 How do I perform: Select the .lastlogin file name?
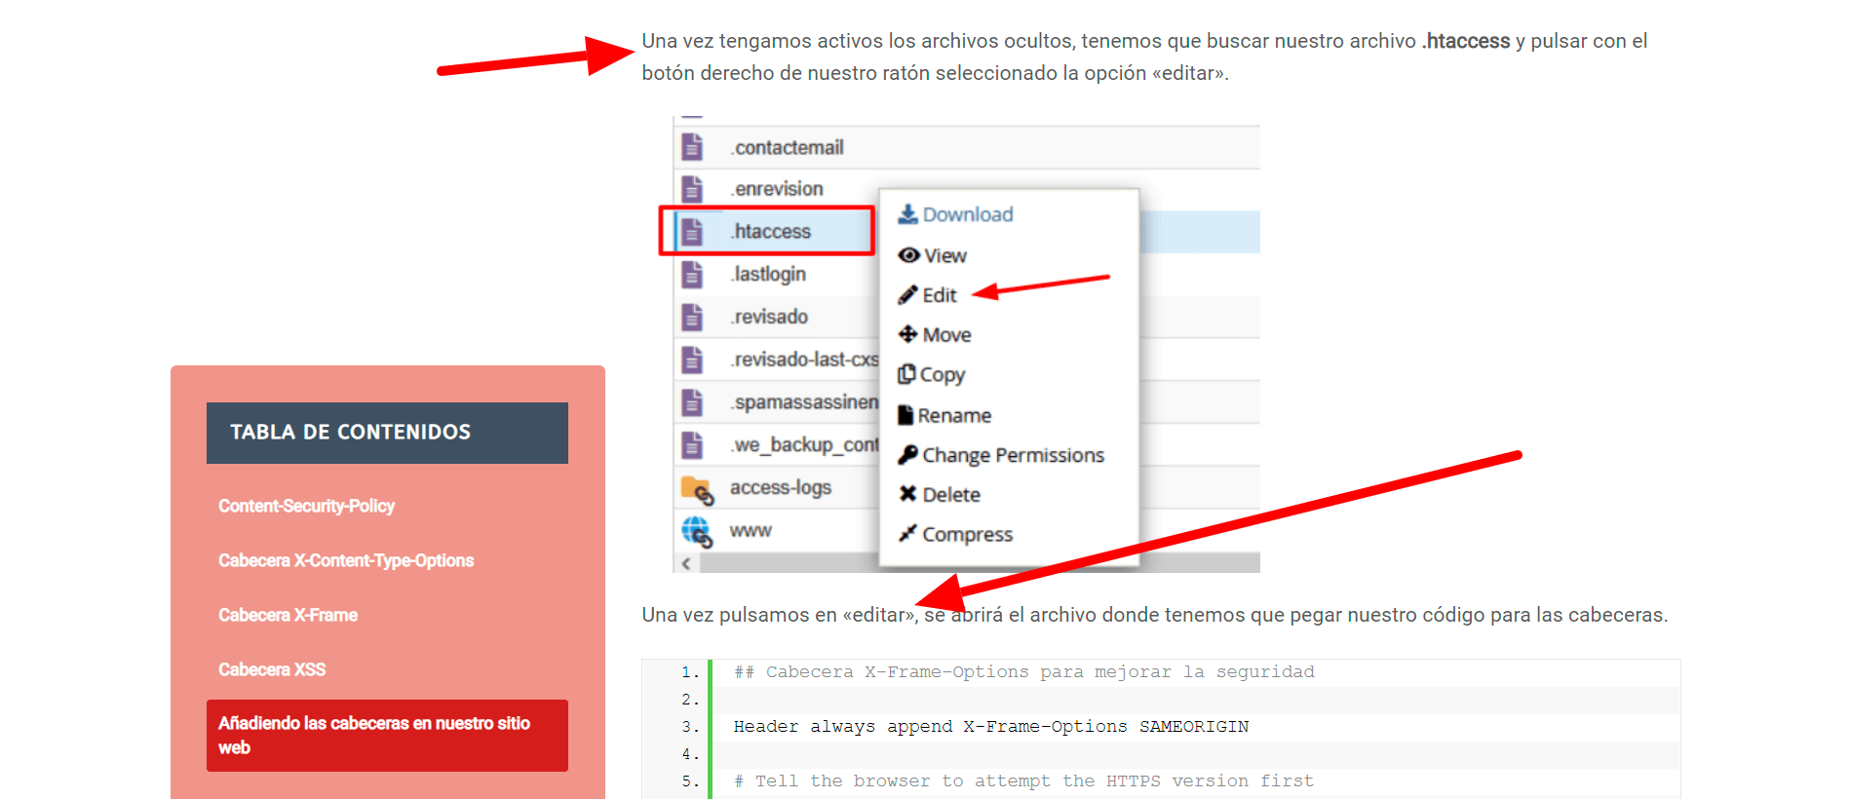coord(768,275)
